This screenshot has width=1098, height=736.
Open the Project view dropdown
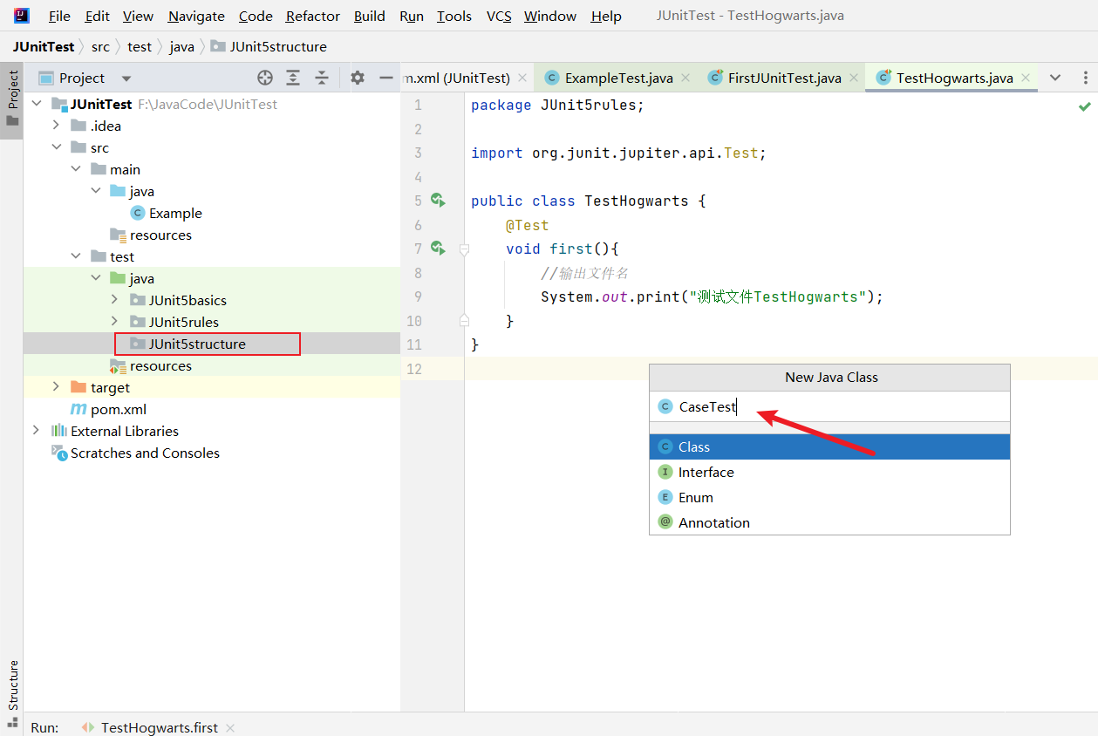click(x=126, y=78)
